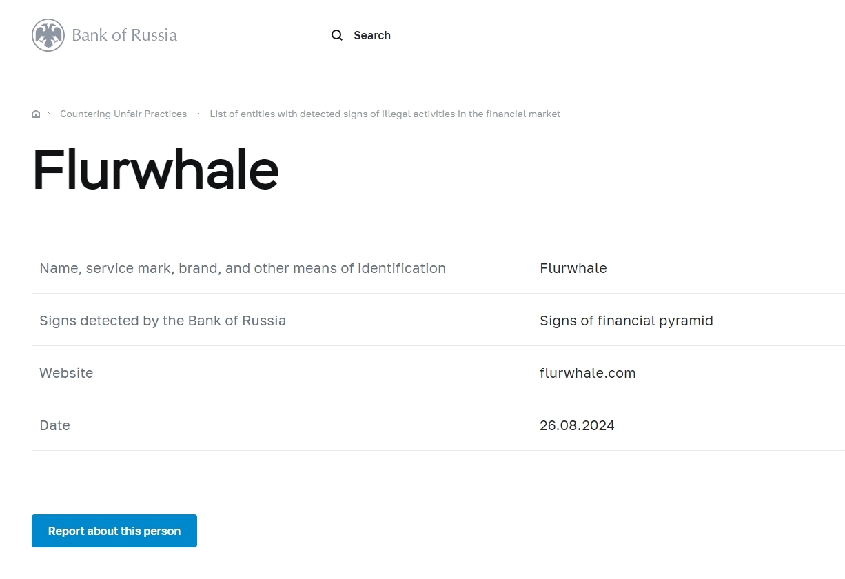This screenshot has height=579, width=845.
Task: Click the chevron before List of entities
Action: point(198,114)
